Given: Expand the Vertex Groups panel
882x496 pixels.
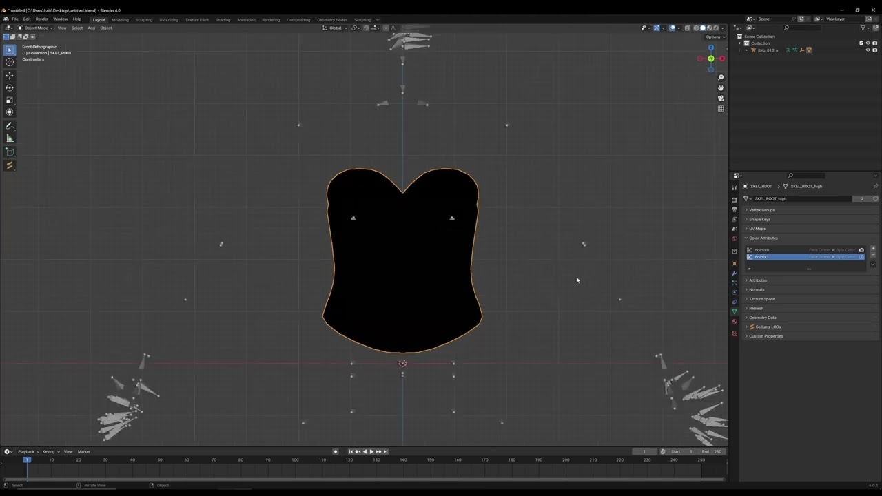Looking at the screenshot, I should pos(809,210).
